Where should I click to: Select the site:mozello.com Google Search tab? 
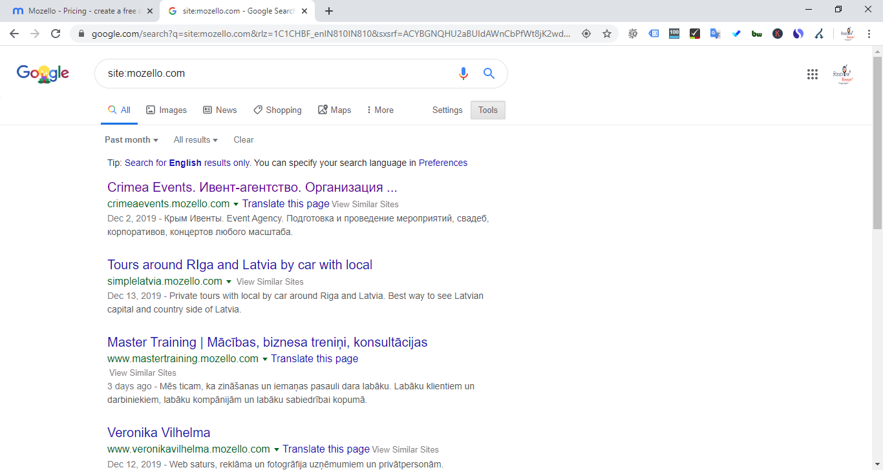(237, 11)
